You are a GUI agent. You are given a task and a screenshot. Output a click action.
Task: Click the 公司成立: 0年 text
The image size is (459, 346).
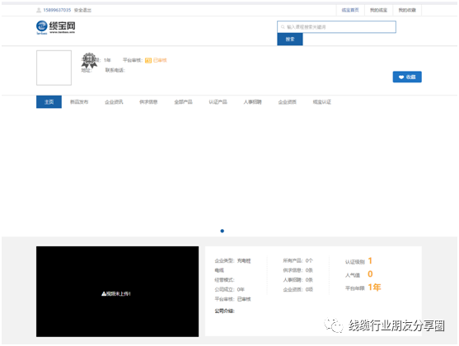[229, 289]
